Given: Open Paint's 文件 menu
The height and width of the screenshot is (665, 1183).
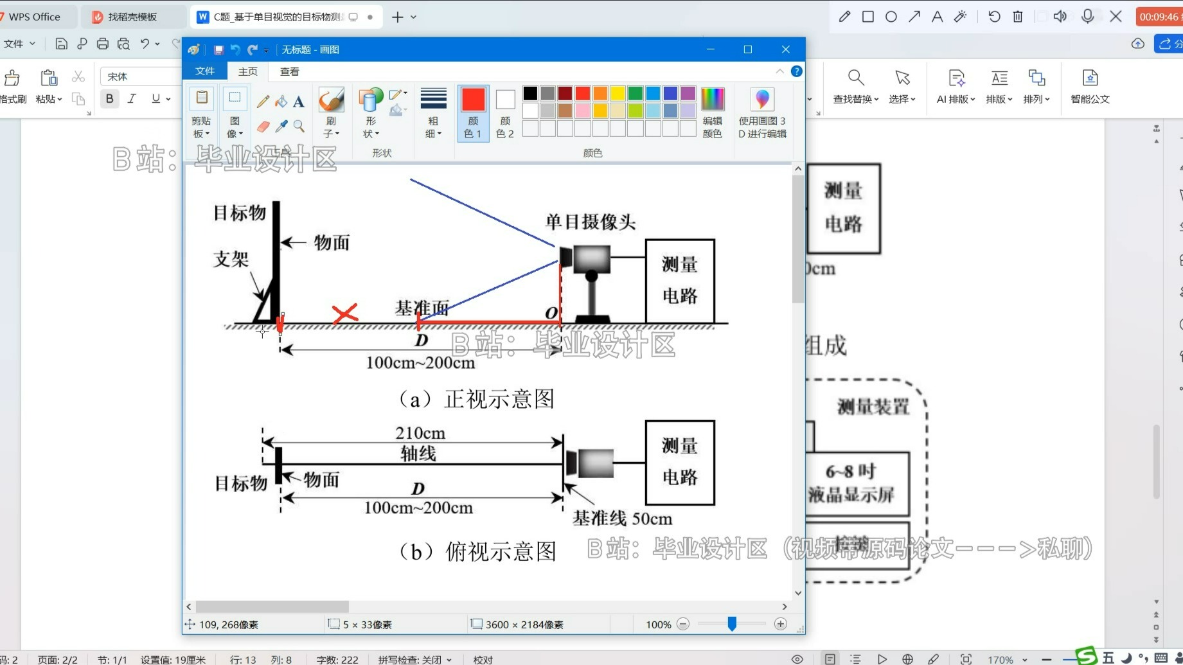Looking at the screenshot, I should pos(204,71).
